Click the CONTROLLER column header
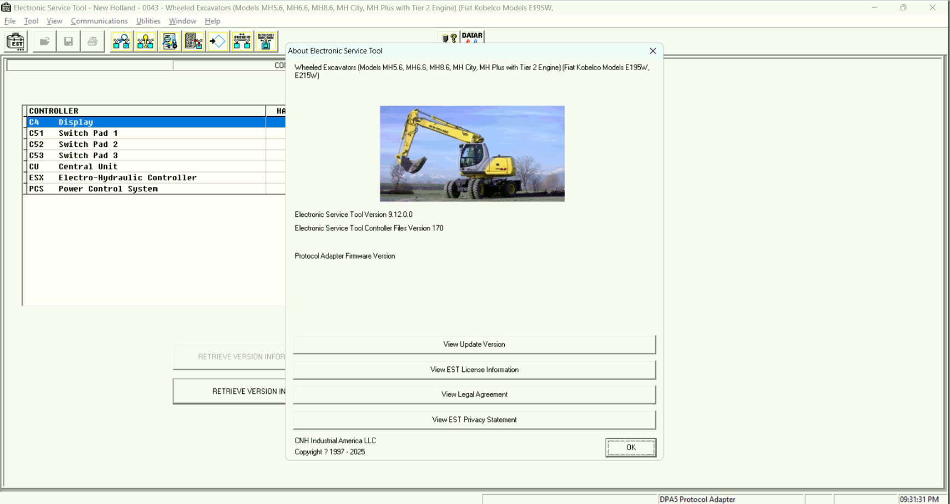This screenshot has height=504, width=950. (x=145, y=111)
